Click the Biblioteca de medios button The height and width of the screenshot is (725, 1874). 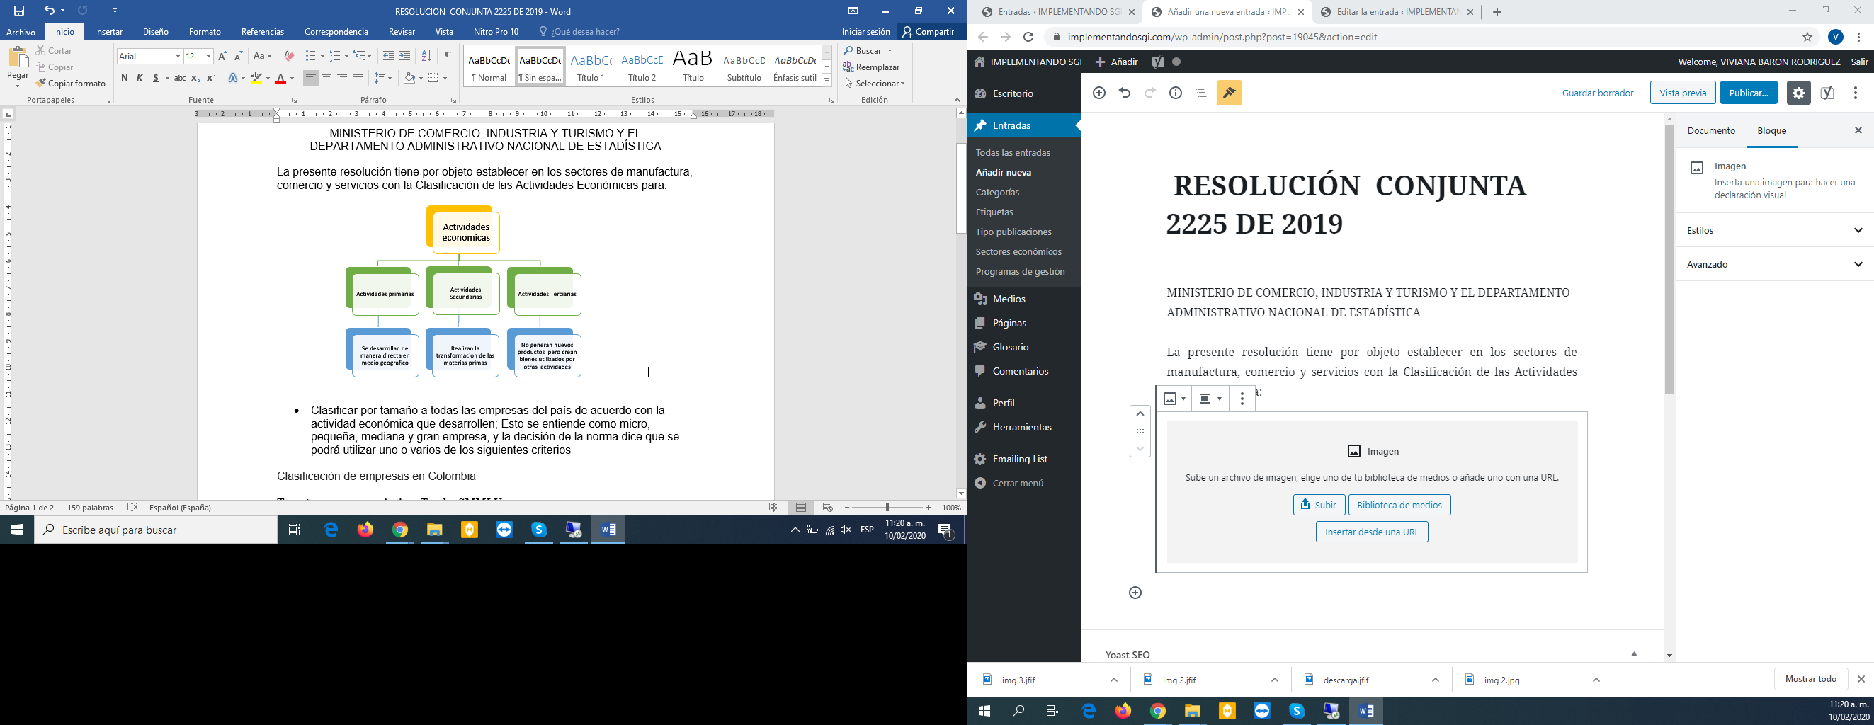coord(1399,505)
